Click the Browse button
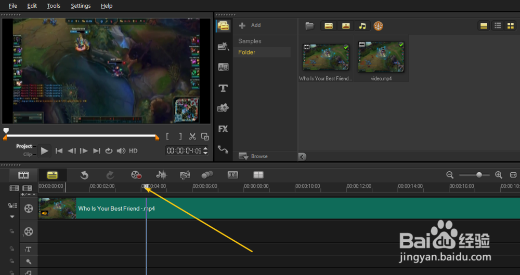520x275 pixels. (x=253, y=156)
